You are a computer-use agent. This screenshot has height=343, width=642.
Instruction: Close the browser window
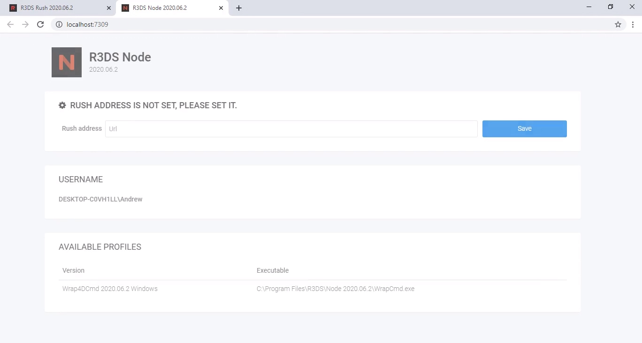pyautogui.click(x=632, y=7)
